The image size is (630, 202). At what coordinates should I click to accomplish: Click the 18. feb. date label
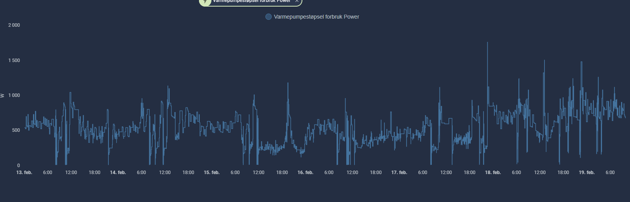pos(493,173)
